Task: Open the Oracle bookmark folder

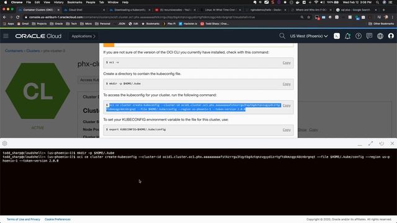Action: 56,24
